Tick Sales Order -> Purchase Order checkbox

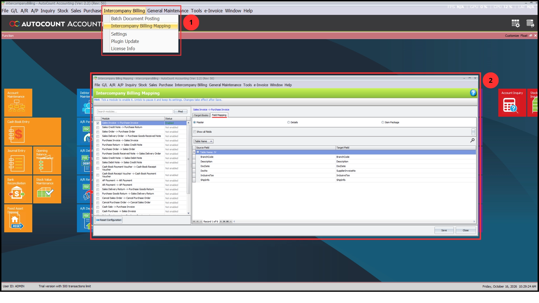pyautogui.click(x=98, y=132)
